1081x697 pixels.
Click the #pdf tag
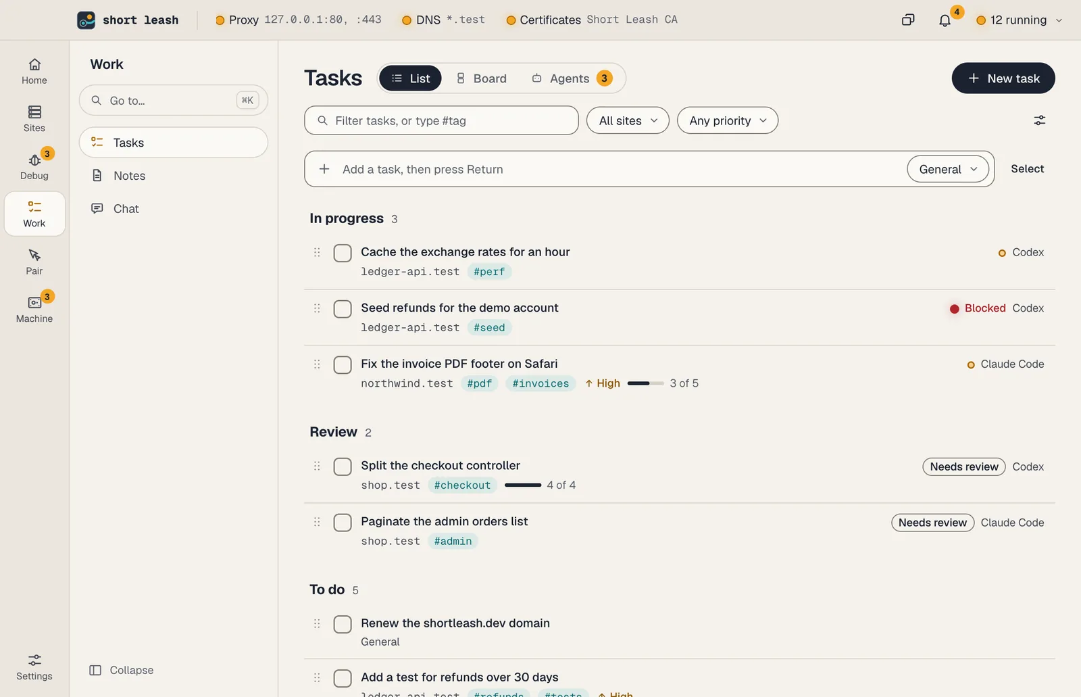pos(480,383)
